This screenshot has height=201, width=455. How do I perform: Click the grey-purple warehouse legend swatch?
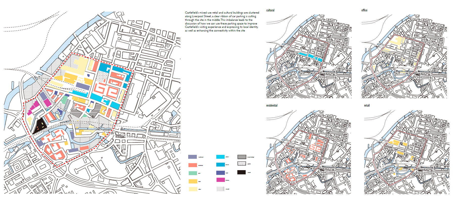pyautogui.click(x=193, y=157)
